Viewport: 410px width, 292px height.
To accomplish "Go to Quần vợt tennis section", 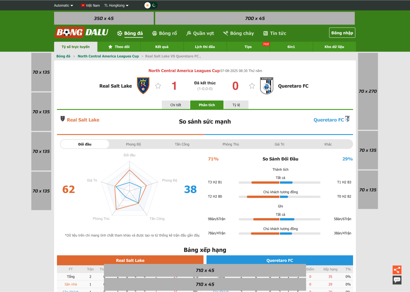I will pyautogui.click(x=200, y=33).
